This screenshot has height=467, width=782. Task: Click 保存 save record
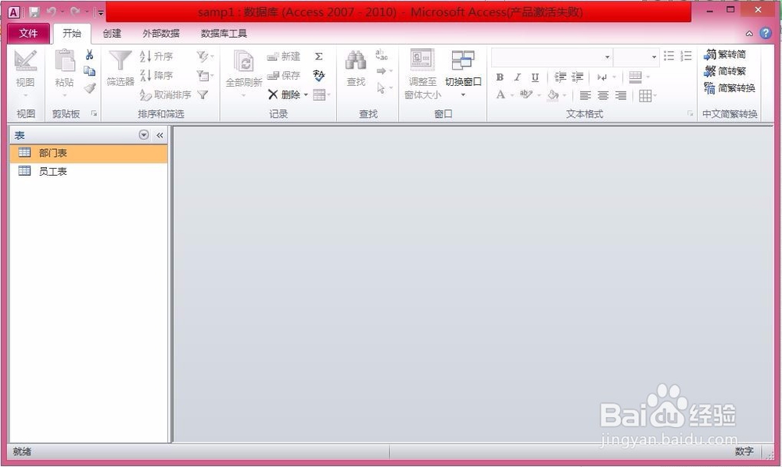coord(283,75)
